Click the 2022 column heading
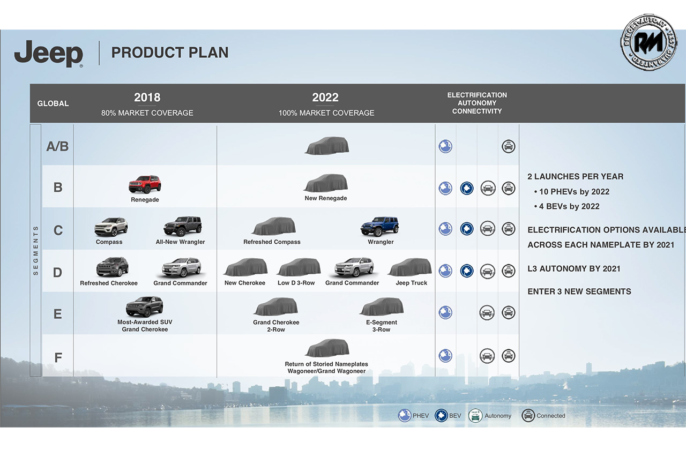The height and width of the screenshot is (457, 686). (325, 98)
